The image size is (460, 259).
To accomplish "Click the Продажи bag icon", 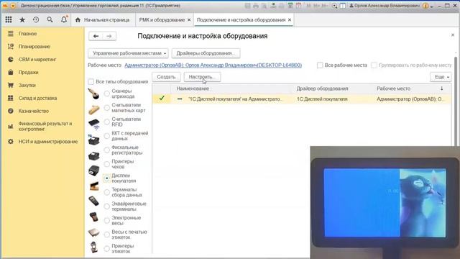I will tap(11, 72).
